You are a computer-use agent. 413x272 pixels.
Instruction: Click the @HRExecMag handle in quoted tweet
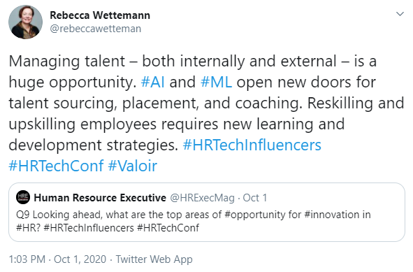[202, 198]
